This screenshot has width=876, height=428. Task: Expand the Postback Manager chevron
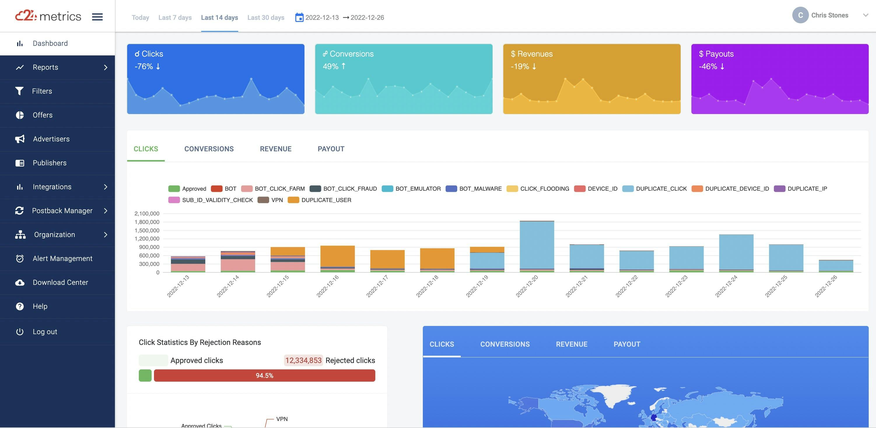[106, 211]
